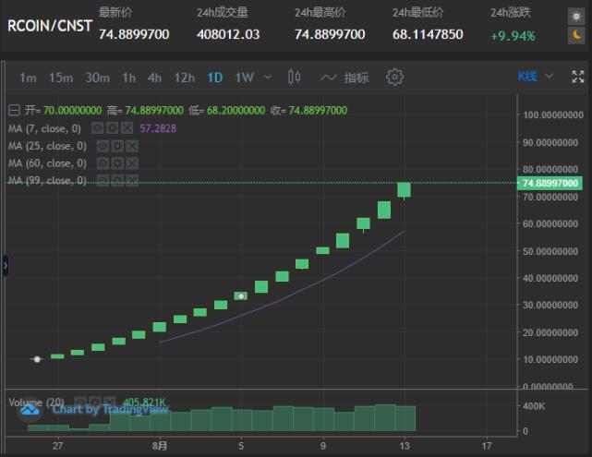Enter fullscreen chart mode
The width and height of the screenshot is (592, 457).
click(x=576, y=77)
